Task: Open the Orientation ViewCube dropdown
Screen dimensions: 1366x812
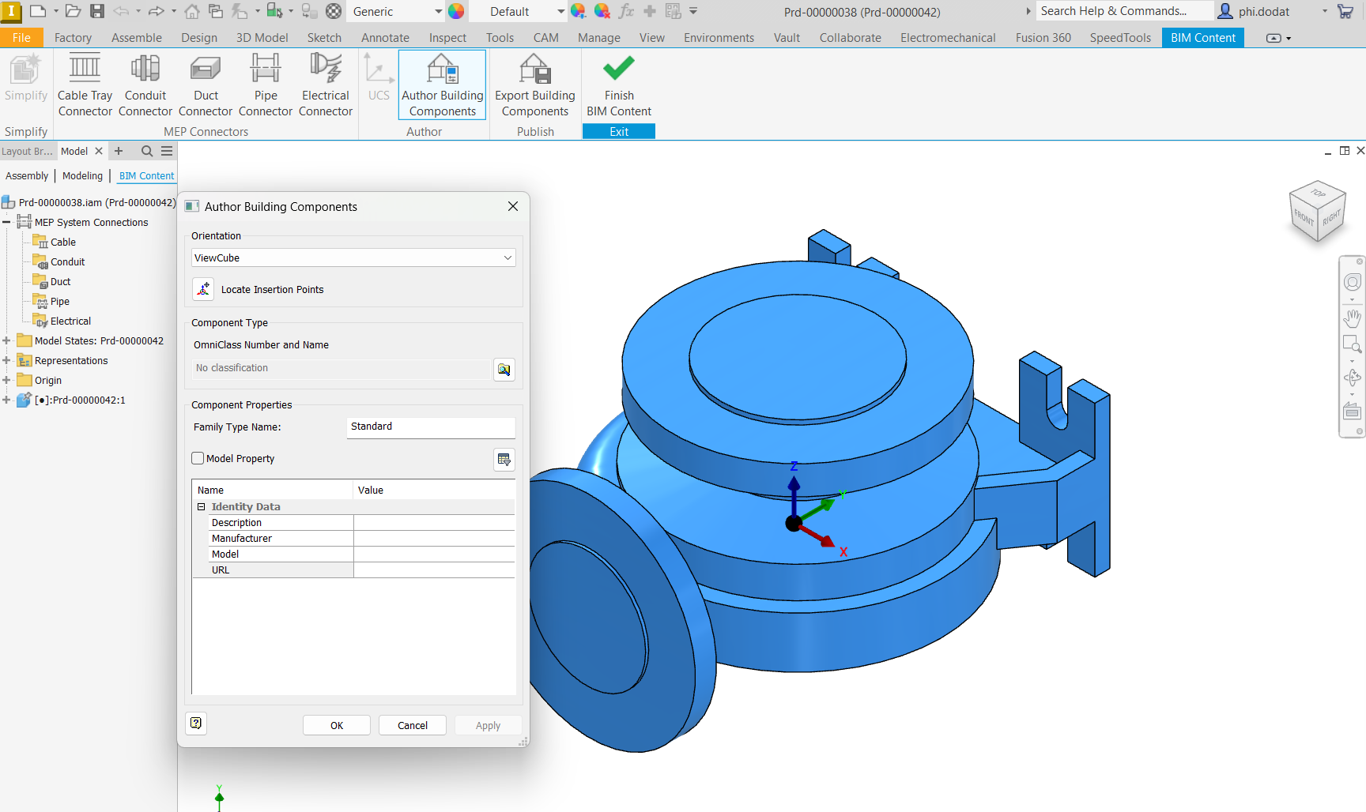Action: (353, 258)
